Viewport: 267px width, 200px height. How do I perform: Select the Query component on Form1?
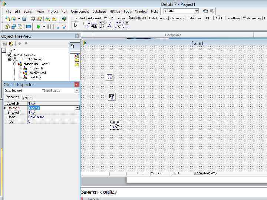112,97
